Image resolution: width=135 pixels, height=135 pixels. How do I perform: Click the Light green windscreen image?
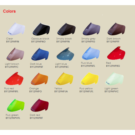click(114, 79)
